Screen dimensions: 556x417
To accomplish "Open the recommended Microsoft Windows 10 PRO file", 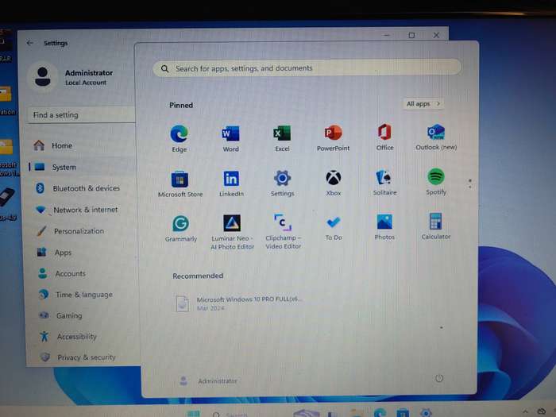I will tap(239, 303).
